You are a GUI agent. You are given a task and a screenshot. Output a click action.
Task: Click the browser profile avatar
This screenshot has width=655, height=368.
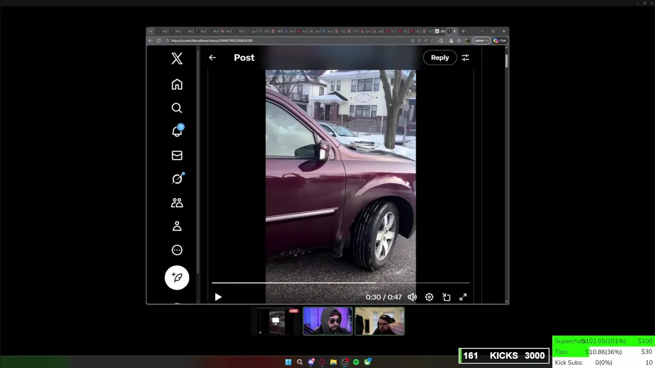467,40
